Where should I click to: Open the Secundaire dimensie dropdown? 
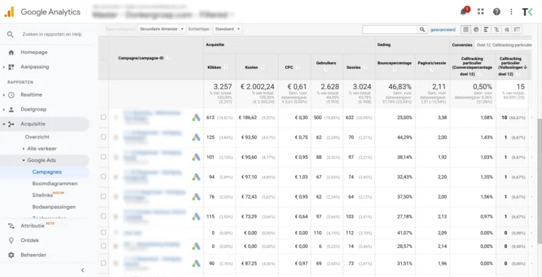pos(161,29)
